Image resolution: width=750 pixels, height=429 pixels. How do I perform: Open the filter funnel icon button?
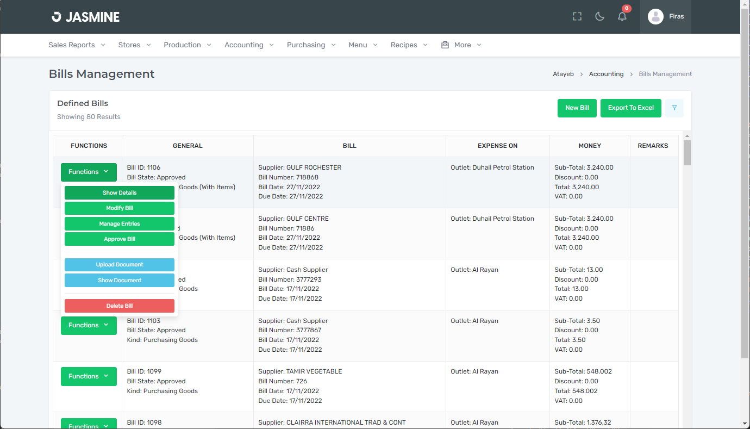click(674, 108)
